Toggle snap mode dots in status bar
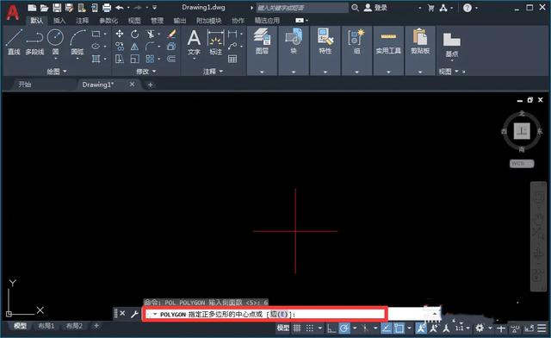The image size is (551, 338). click(x=310, y=329)
